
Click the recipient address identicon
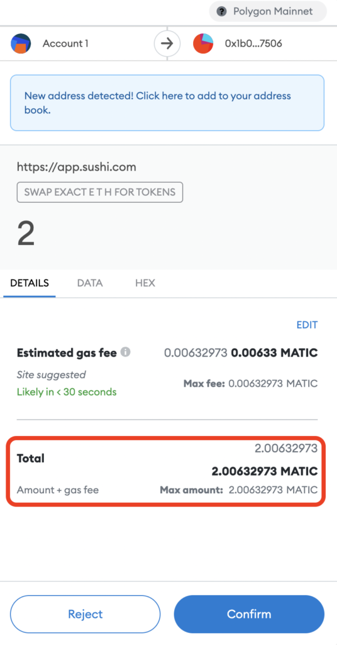pyautogui.click(x=203, y=43)
